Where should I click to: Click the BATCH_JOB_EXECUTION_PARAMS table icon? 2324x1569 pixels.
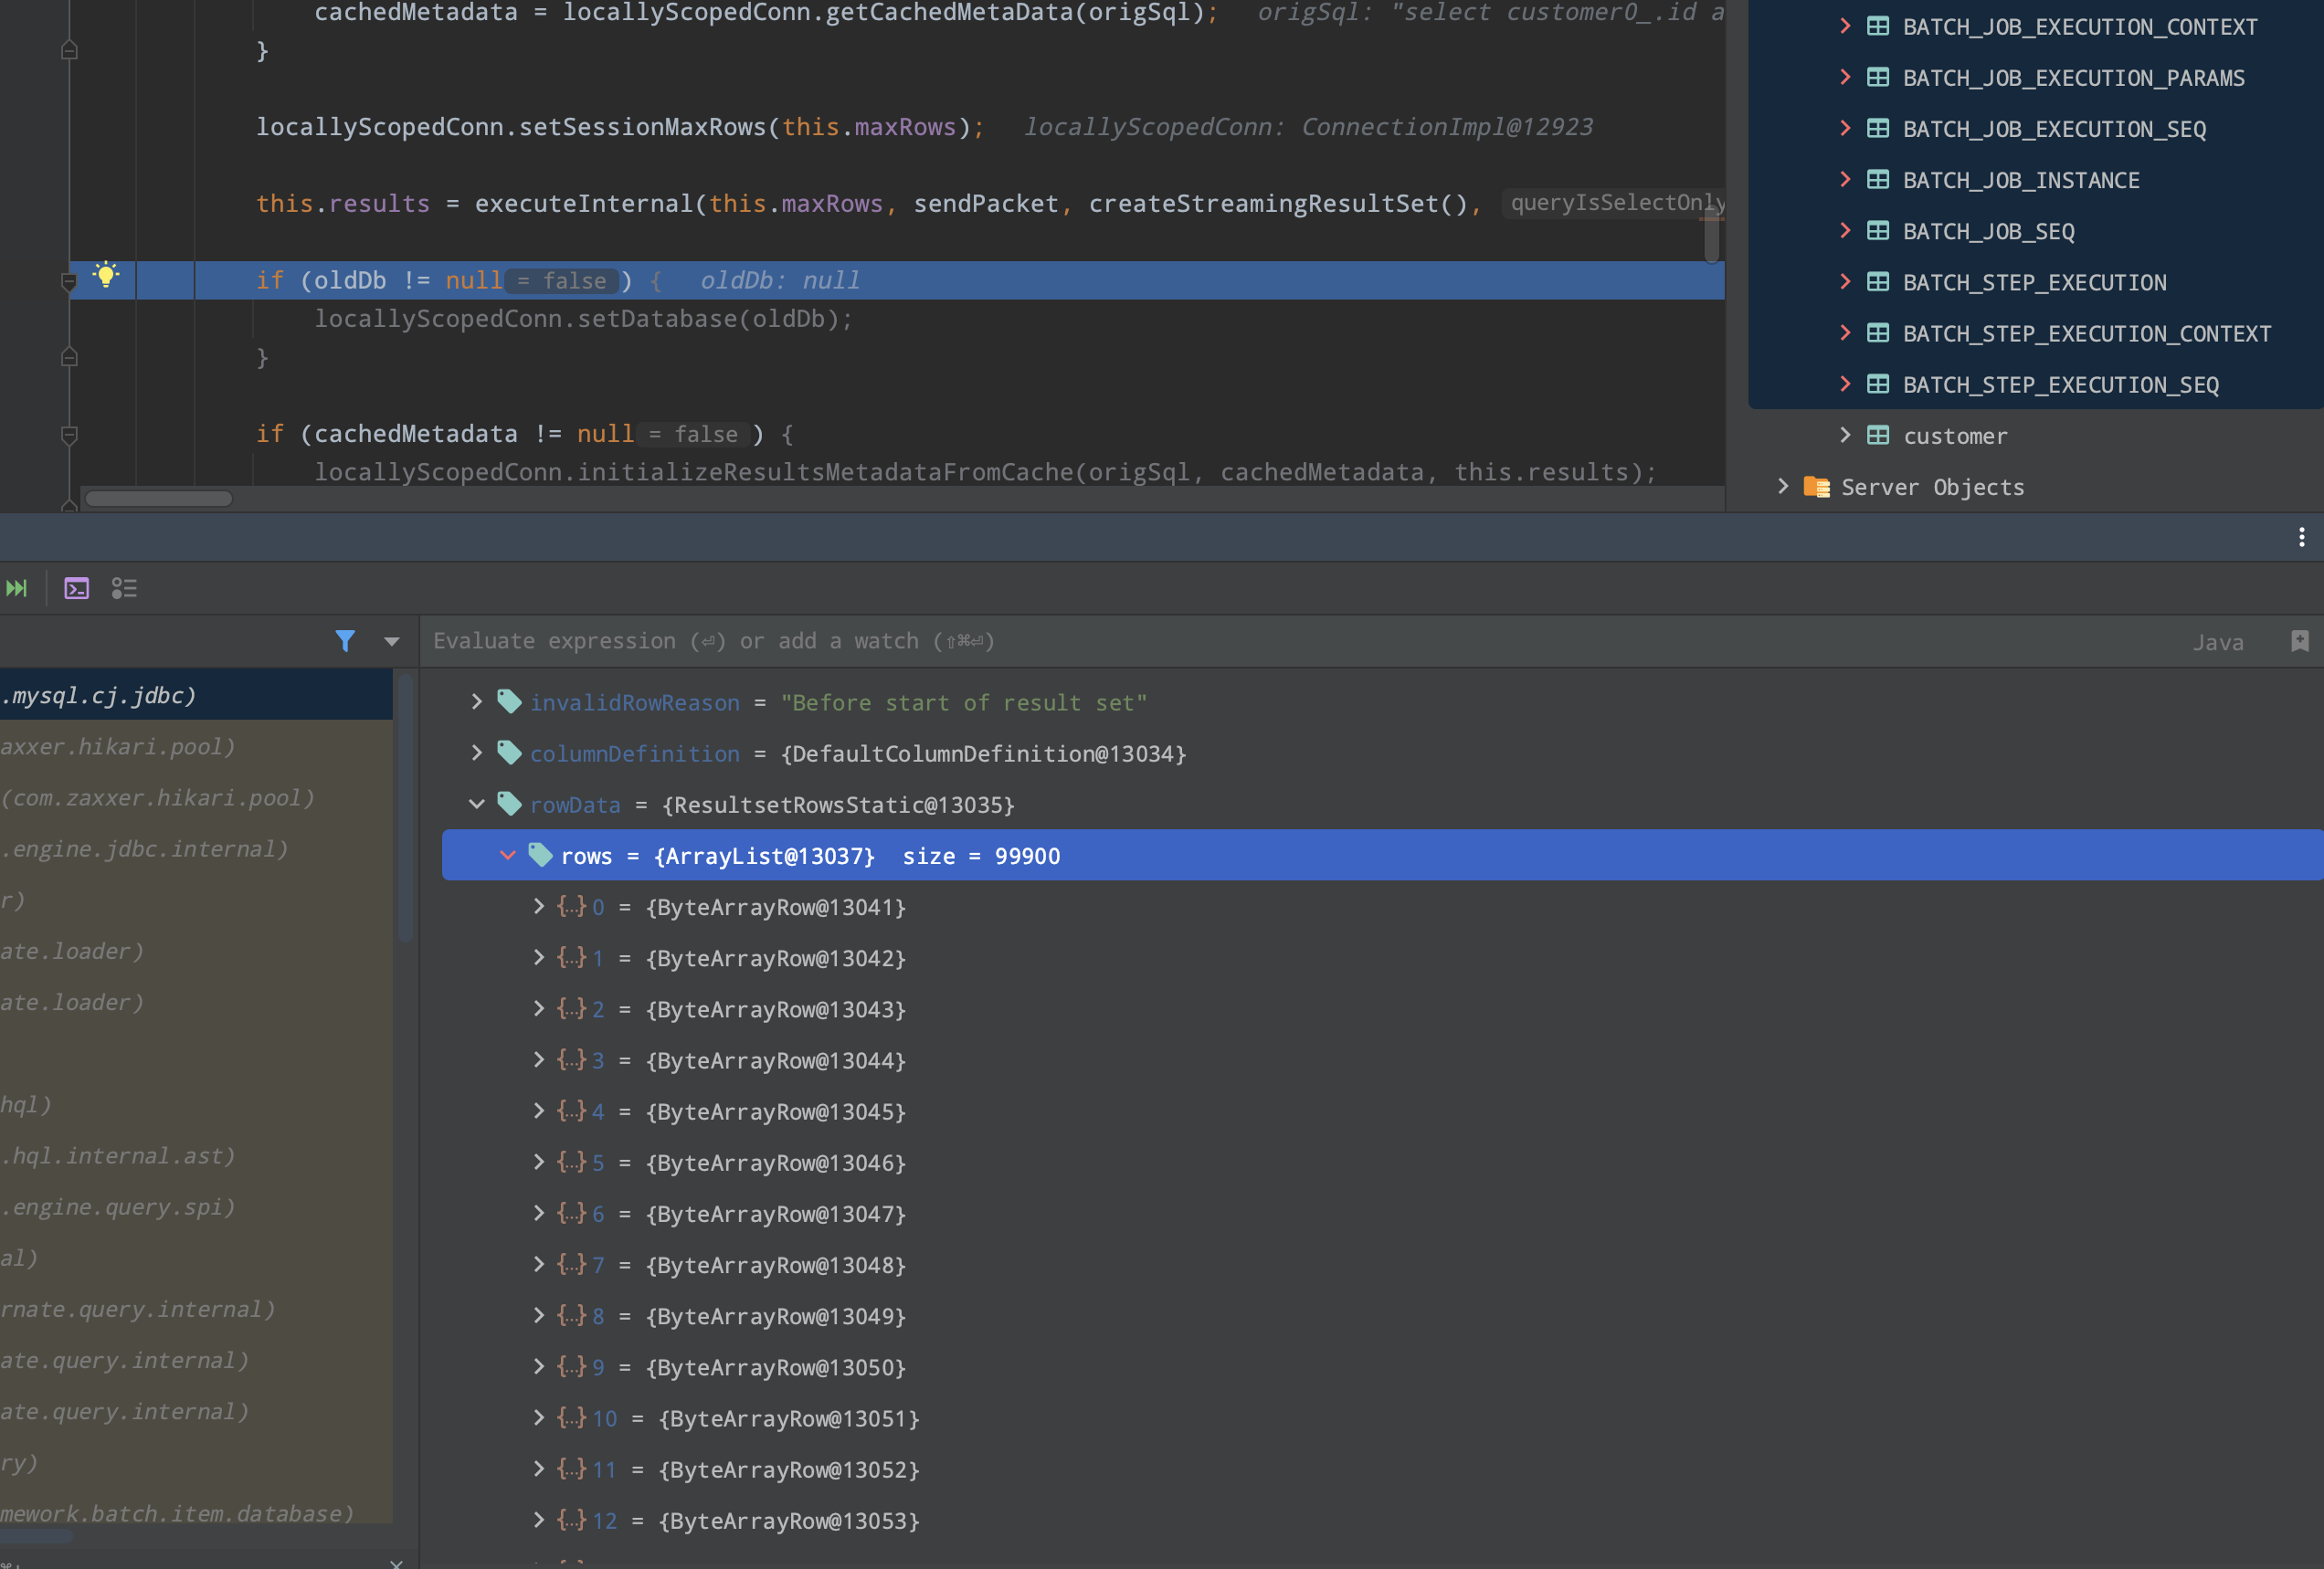[x=1878, y=77]
